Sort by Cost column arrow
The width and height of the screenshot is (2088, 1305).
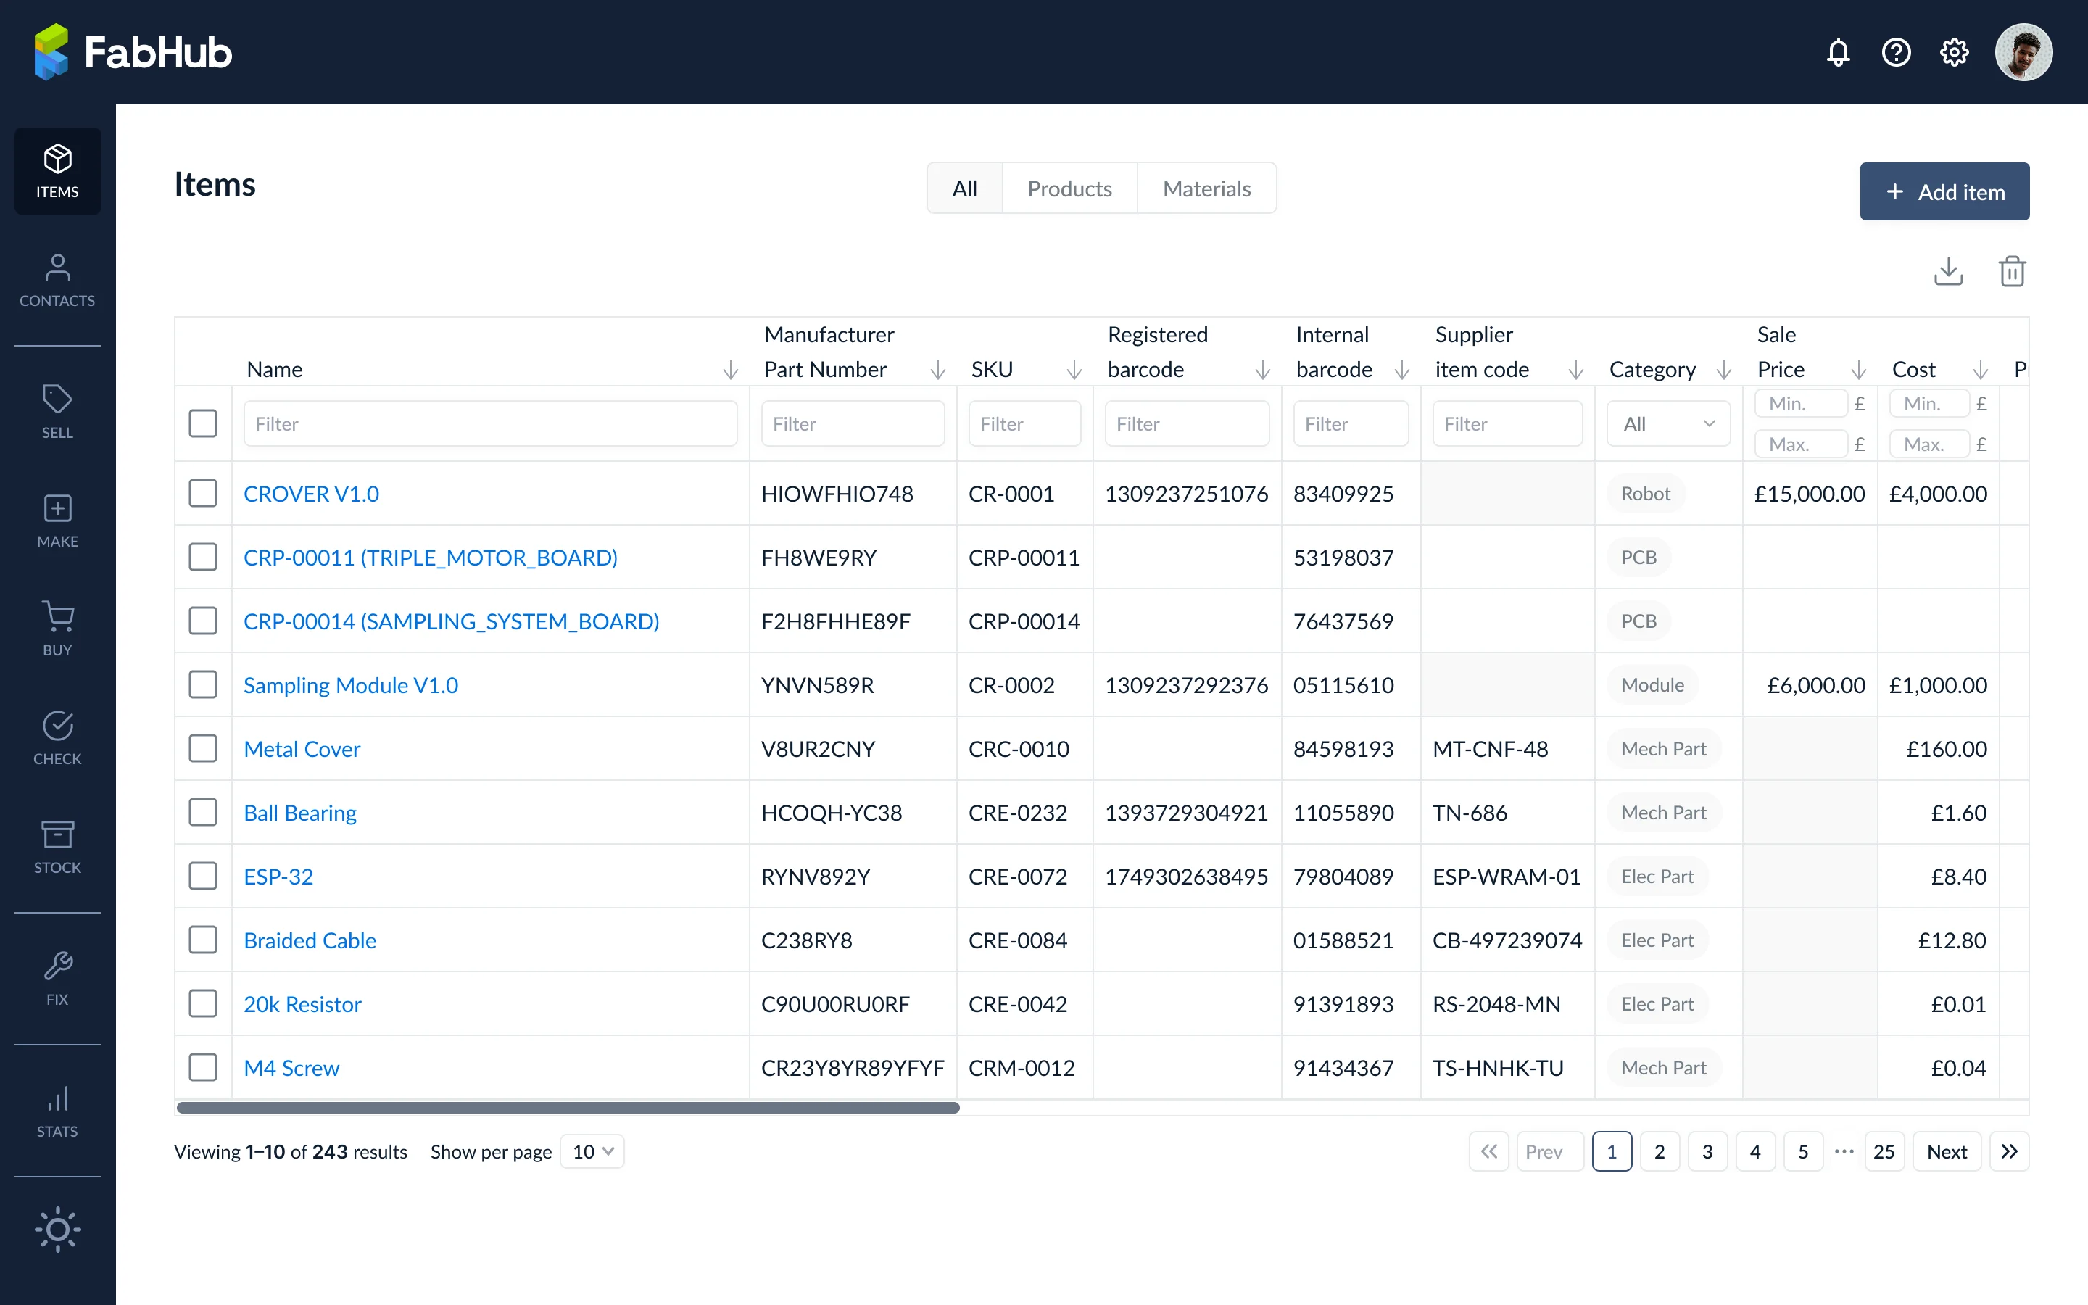coord(1981,370)
